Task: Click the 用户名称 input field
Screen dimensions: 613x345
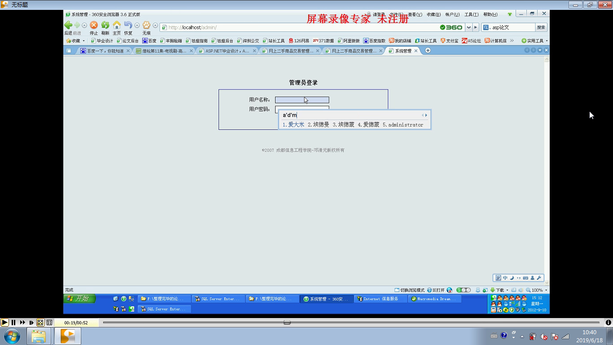Action: coord(302,100)
